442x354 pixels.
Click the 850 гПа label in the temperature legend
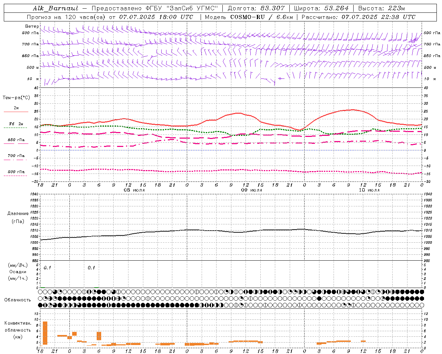16,140
